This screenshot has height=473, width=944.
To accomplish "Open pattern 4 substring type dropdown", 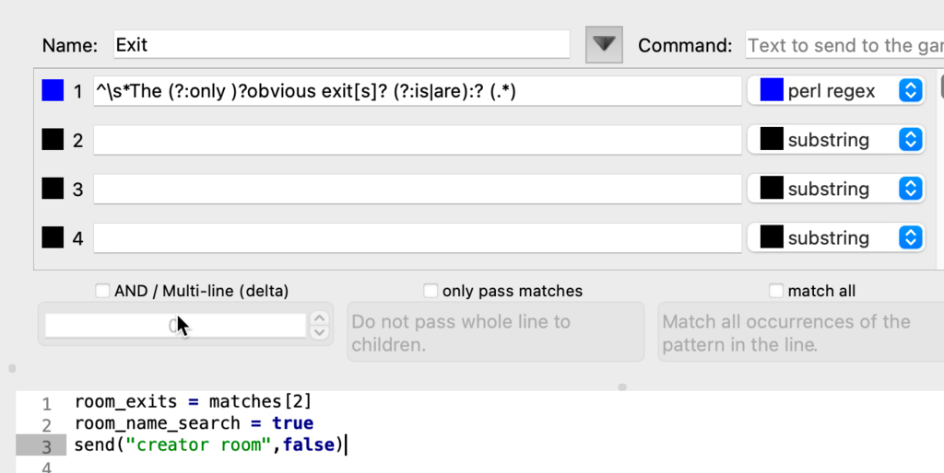I will click(x=835, y=237).
